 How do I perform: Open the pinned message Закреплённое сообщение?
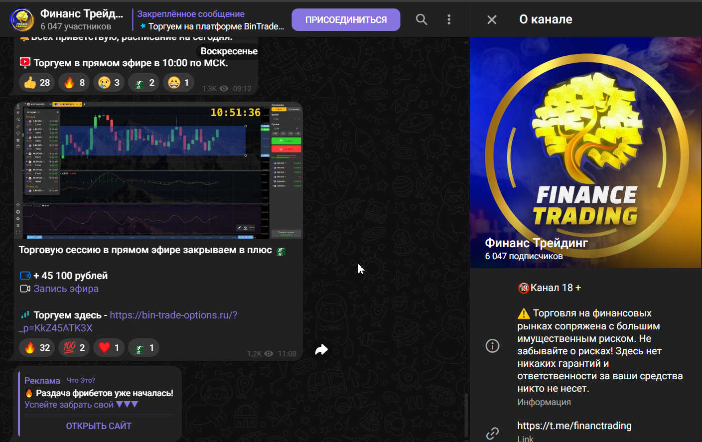(211, 20)
